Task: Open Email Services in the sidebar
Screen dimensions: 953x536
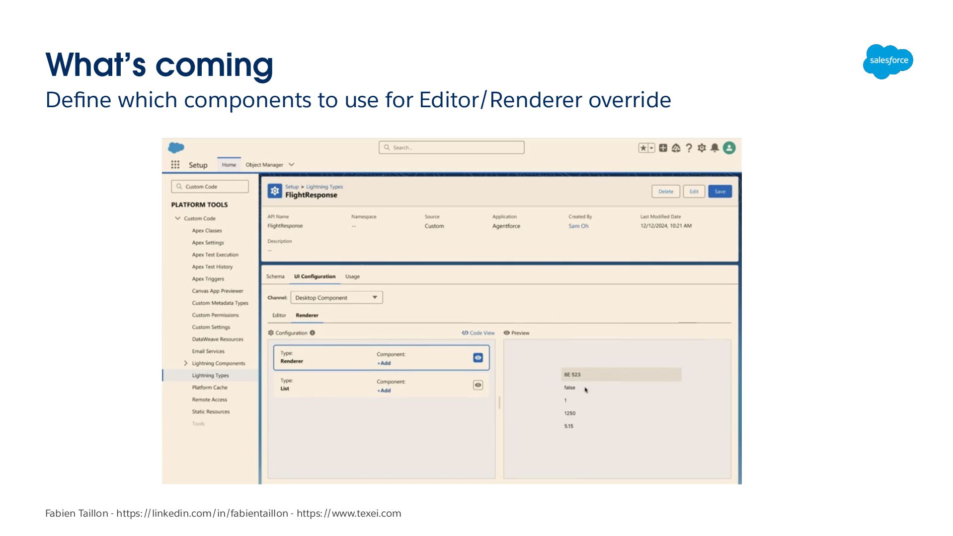Action: coord(208,351)
